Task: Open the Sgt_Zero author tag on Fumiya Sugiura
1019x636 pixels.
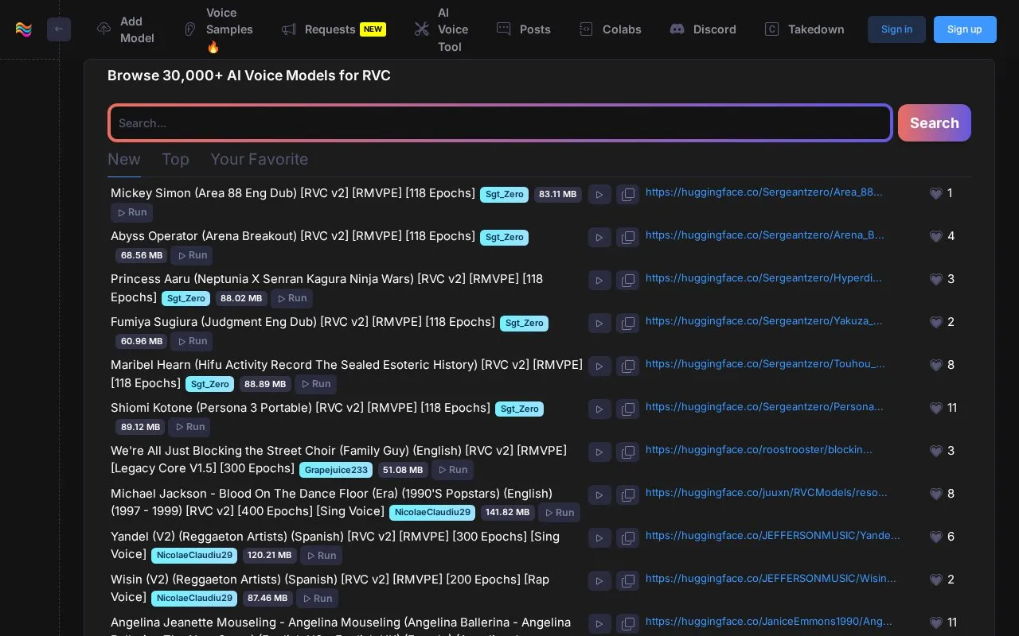Action: 524,323
